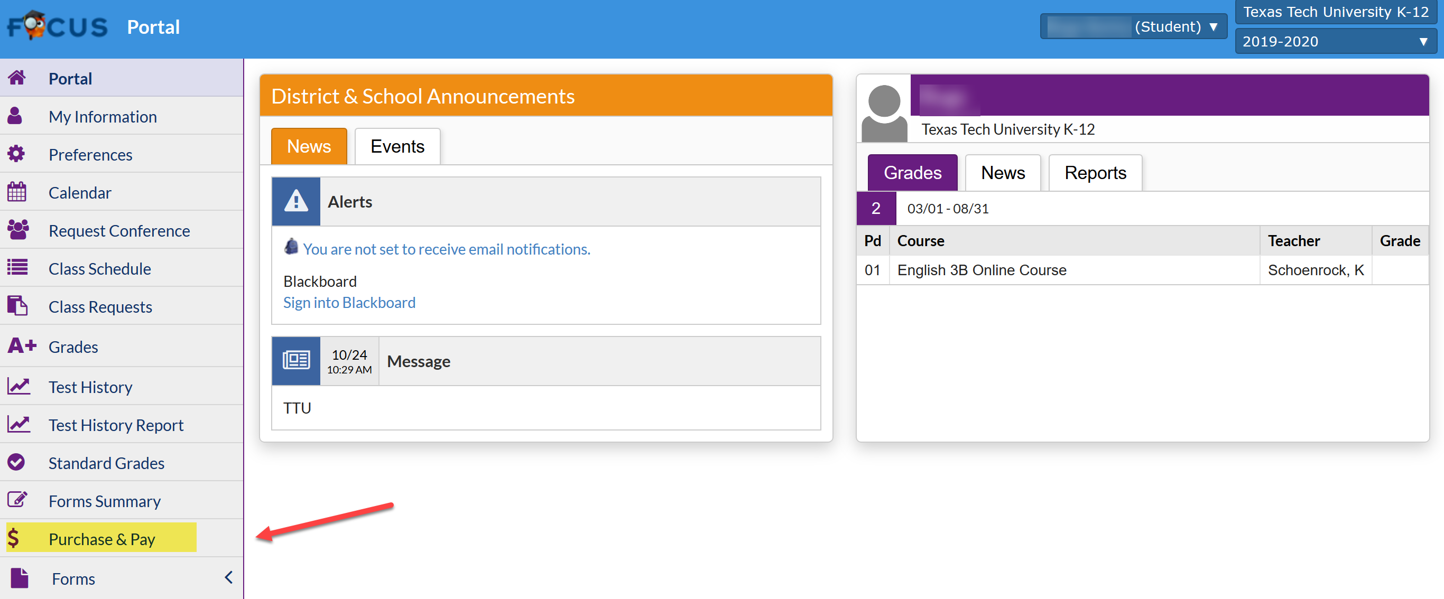Click period 01 cell in grades table

[872, 270]
